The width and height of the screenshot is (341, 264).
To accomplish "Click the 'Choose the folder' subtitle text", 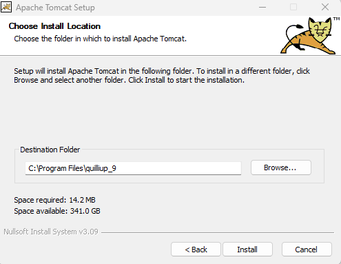I will click(100, 39).
